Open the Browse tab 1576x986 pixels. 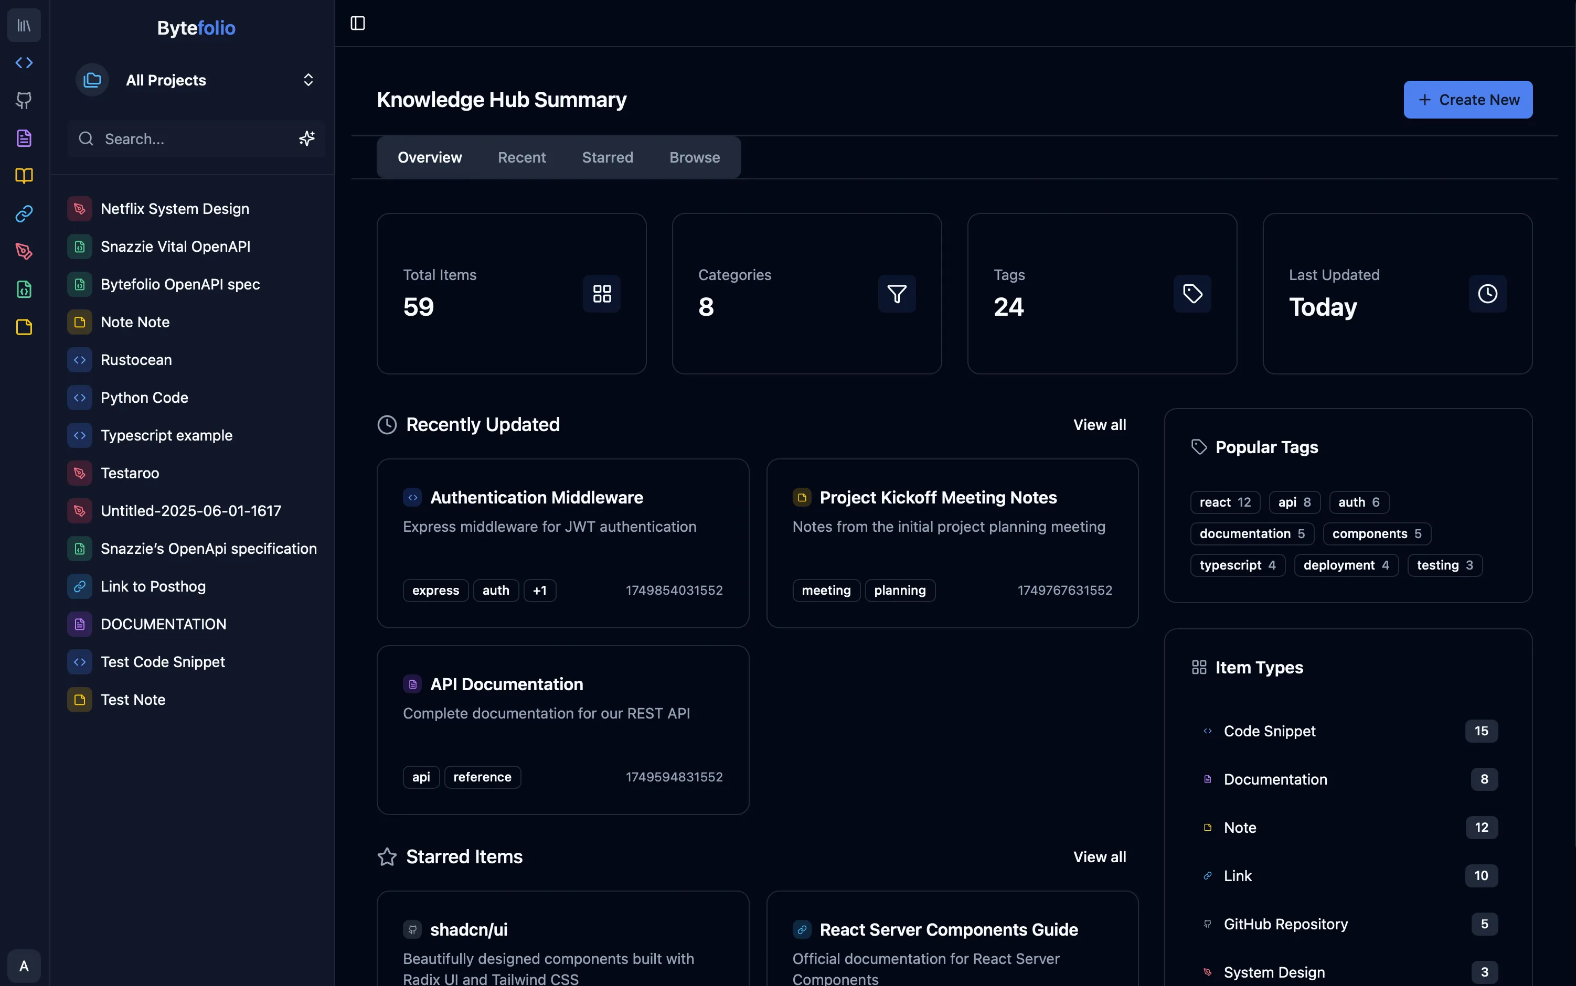[694, 157]
